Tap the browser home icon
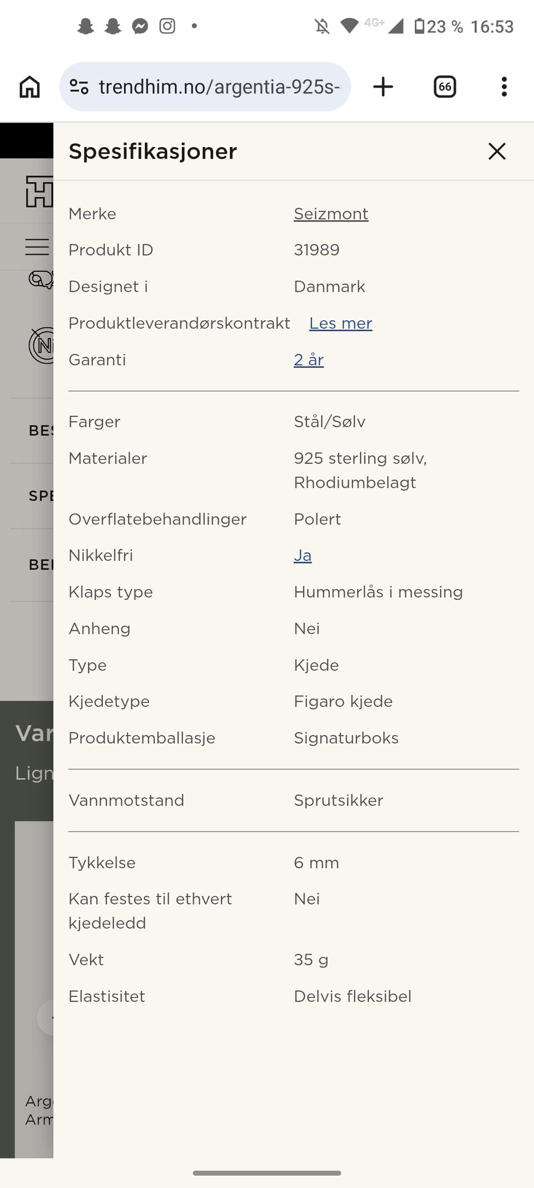The height and width of the screenshot is (1188, 534). click(29, 87)
